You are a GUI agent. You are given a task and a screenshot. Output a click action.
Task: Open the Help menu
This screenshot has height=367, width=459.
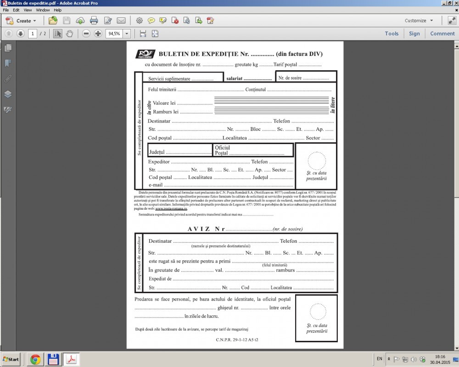pyautogui.click(x=58, y=10)
